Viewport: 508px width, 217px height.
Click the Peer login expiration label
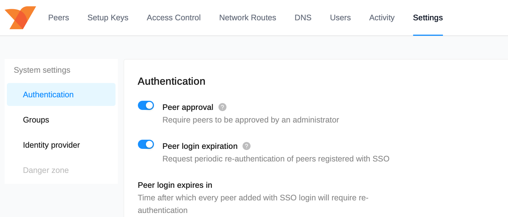click(200, 146)
